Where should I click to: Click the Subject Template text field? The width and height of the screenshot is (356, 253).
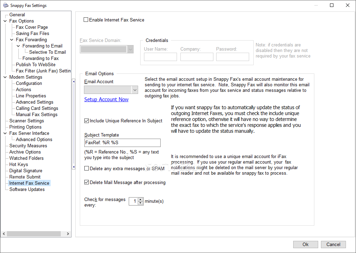[x=122, y=143]
